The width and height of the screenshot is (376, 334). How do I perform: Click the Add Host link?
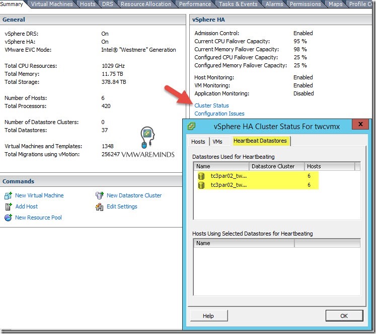point(26,206)
